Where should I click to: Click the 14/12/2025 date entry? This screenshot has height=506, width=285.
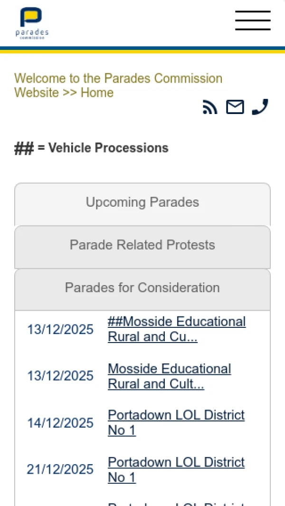point(60,423)
